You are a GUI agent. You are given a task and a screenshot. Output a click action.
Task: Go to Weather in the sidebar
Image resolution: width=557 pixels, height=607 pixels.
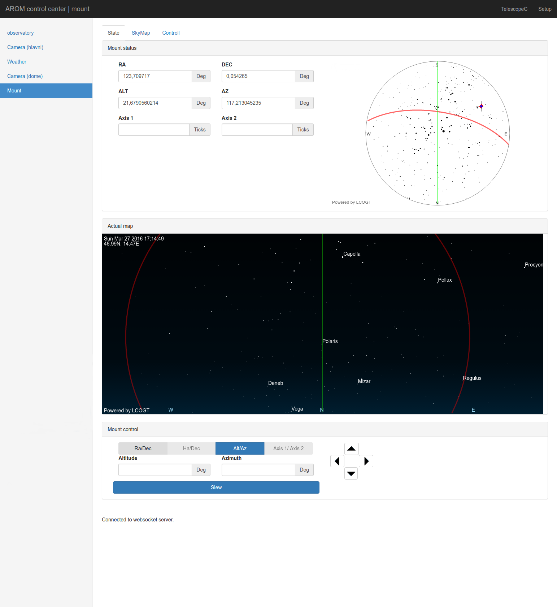point(17,62)
